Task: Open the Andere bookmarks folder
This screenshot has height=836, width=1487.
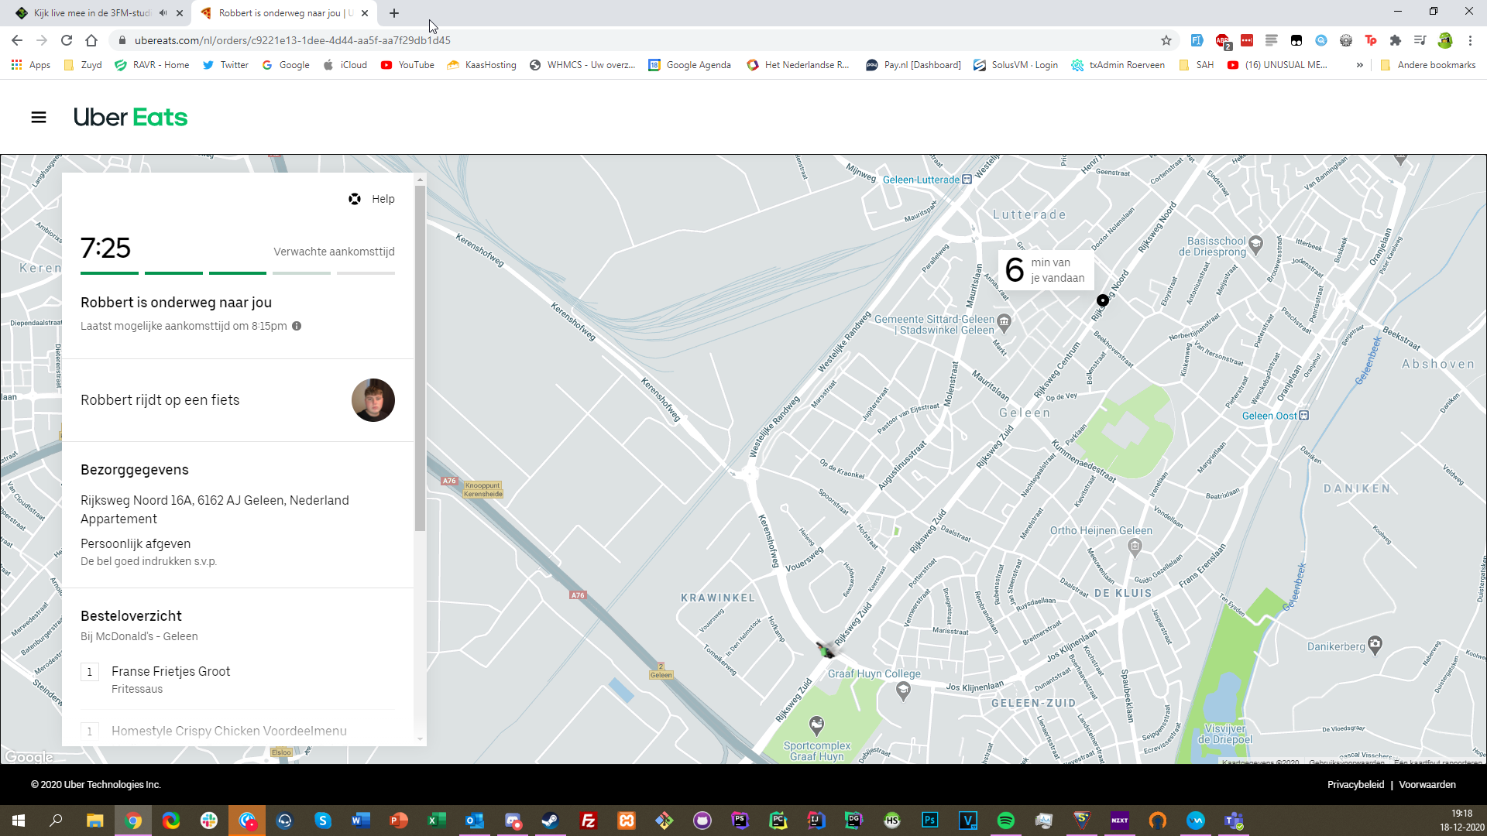Action: tap(1427, 65)
